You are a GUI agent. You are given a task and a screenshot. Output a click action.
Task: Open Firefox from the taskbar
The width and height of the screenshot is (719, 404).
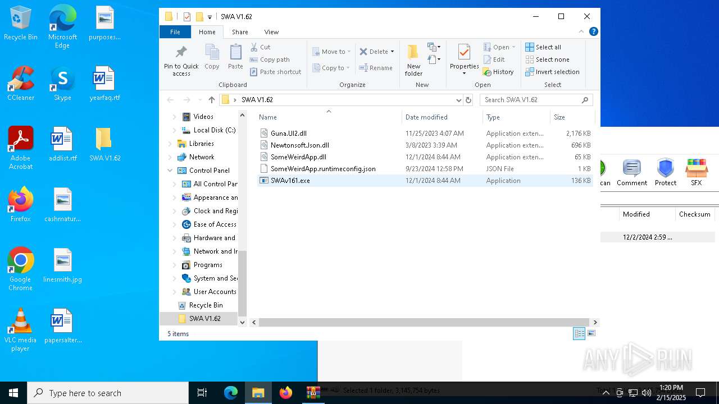pyautogui.click(x=286, y=393)
